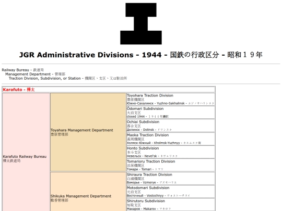
Task: Click the JGR Administrative Divisions 1944 heading
Action: tap(141, 55)
